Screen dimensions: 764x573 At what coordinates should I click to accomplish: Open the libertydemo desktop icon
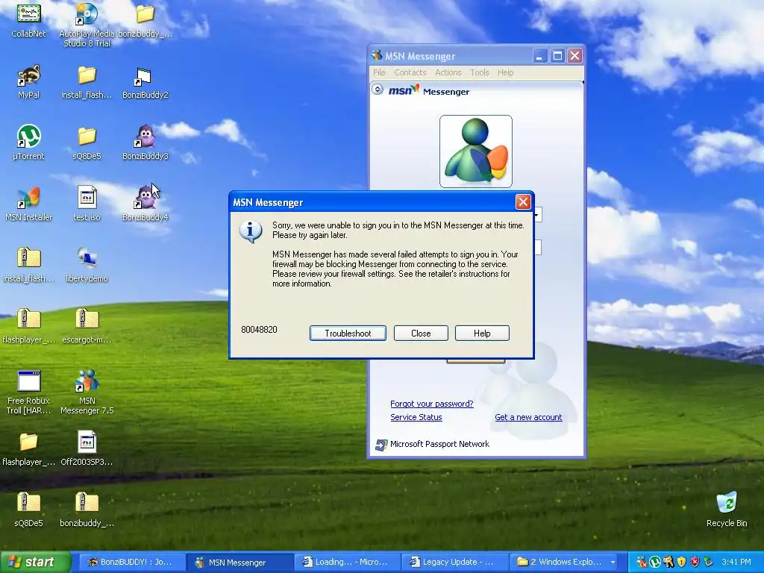click(x=87, y=265)
